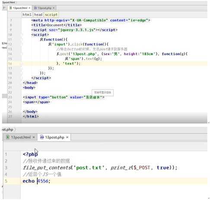The width and height of the screenshot is (210, 200).
Task: Click the Chinese comment on line 13
Action: pos(92,49)
